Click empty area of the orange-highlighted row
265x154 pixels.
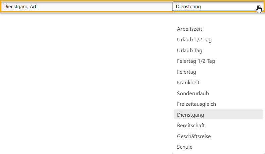tap(106, 7)
